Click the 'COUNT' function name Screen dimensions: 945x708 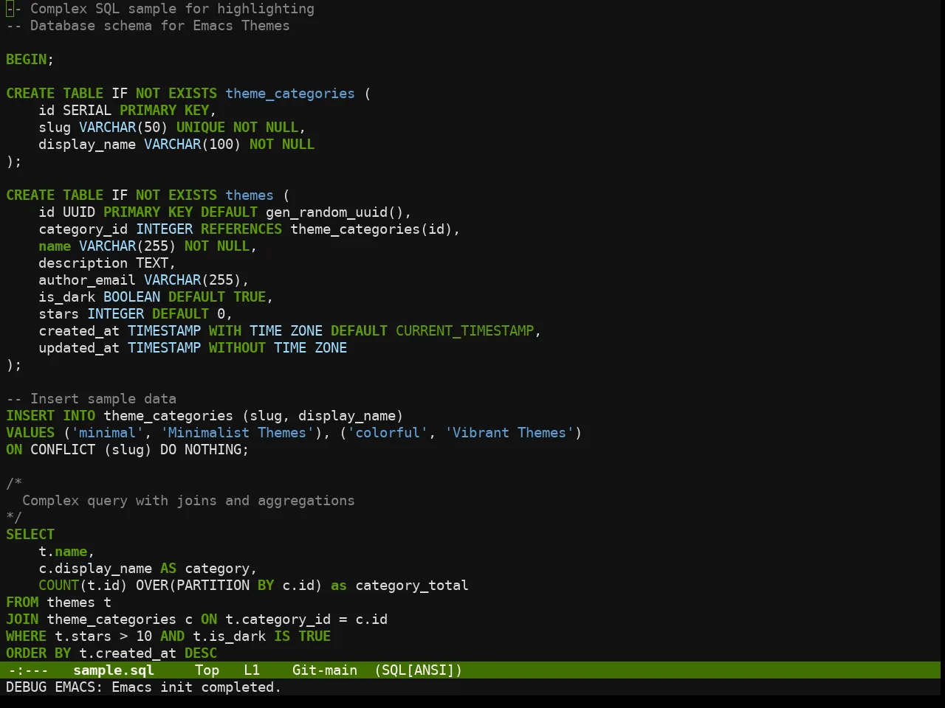[x=59, y=586]
